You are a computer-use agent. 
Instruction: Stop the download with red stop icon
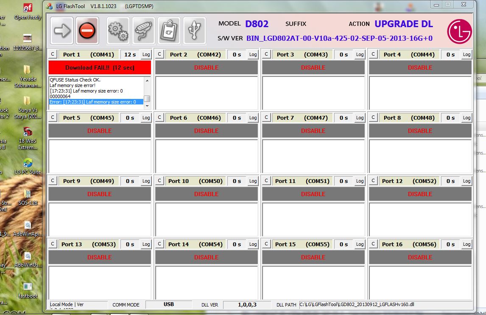click(87, 31)
